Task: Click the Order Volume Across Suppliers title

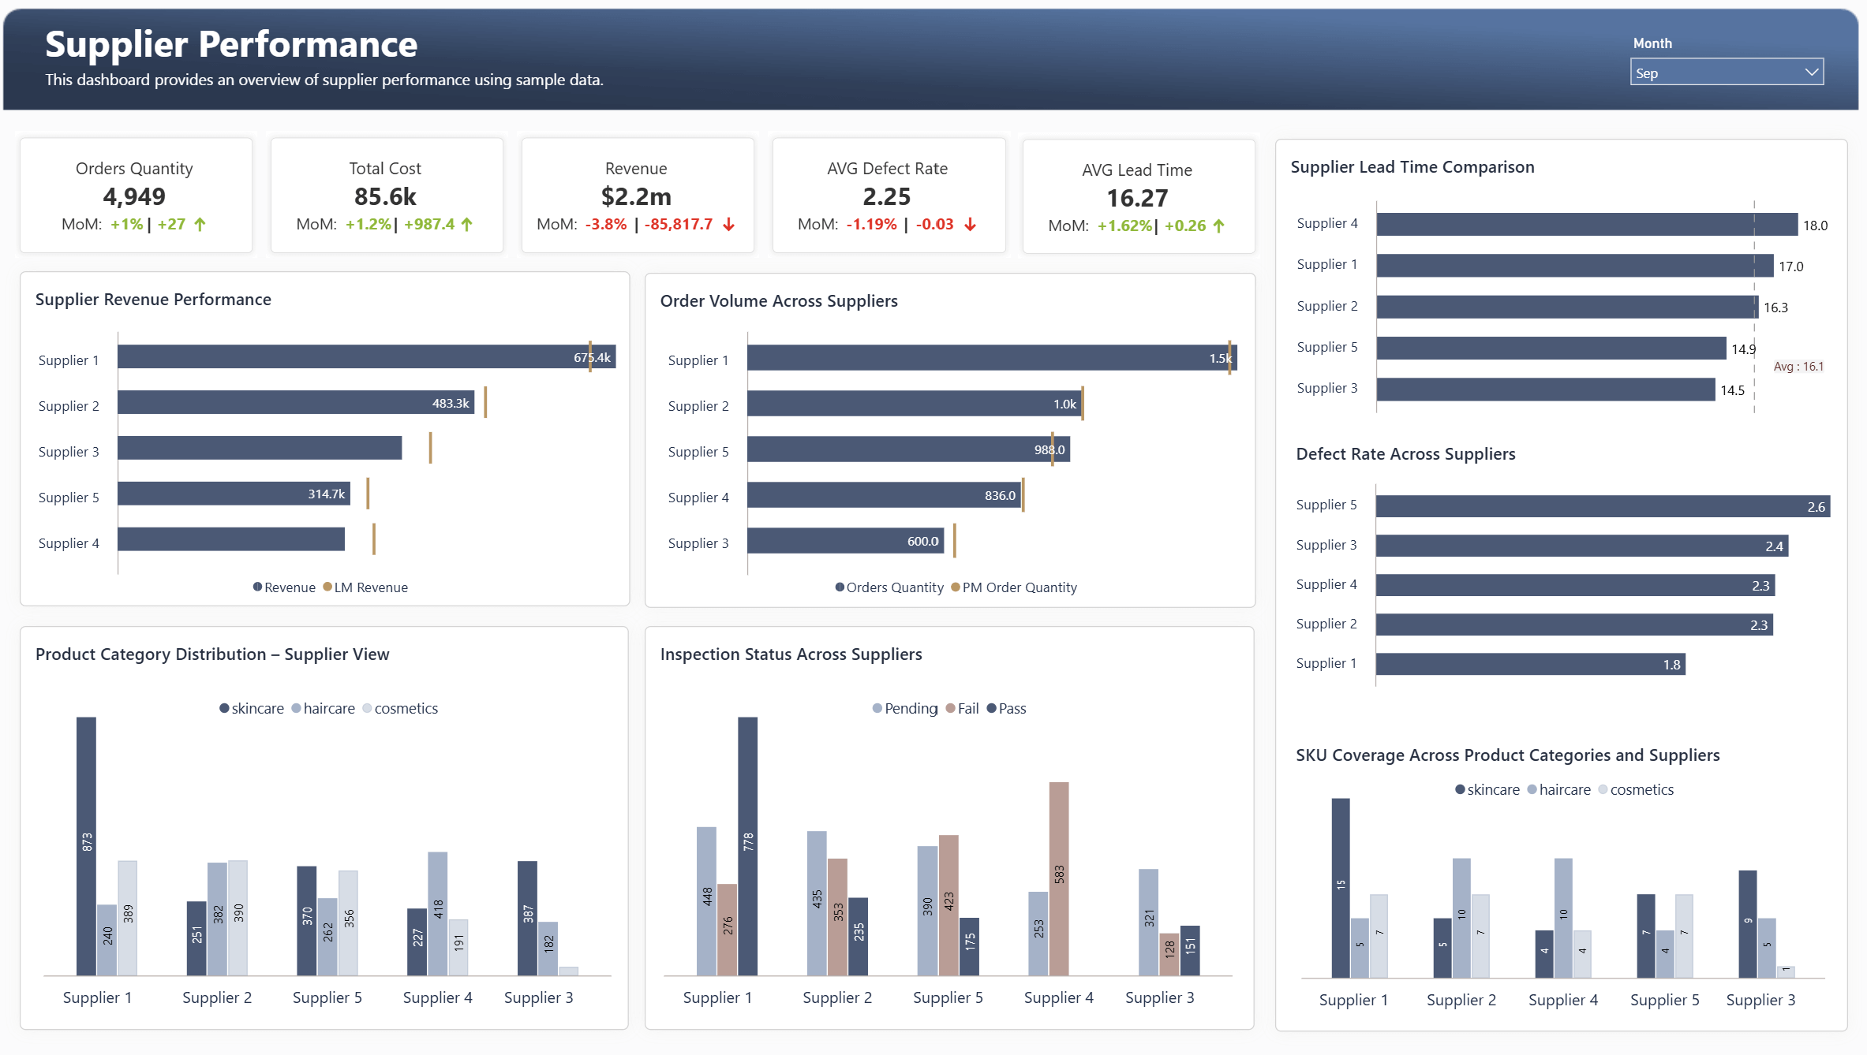Action: pyautogui.click(x=779, y=300)
